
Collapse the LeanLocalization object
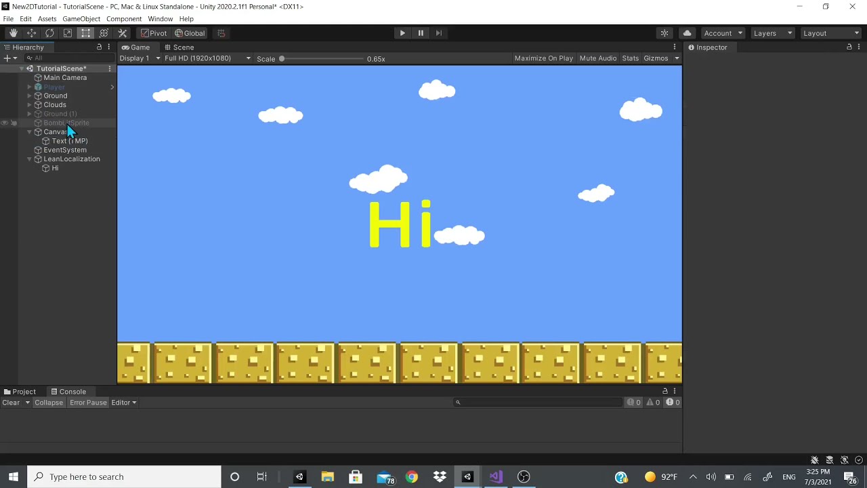(29, 159)
